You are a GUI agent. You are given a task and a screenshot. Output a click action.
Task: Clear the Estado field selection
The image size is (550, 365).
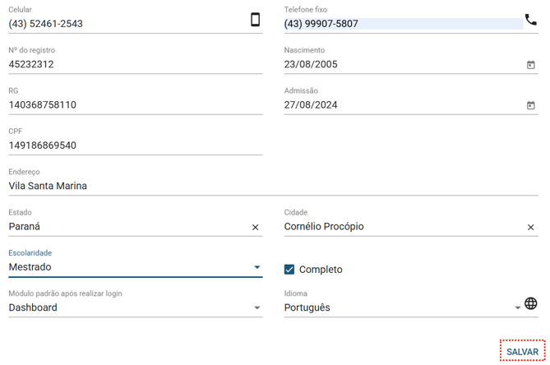(255, 228)
